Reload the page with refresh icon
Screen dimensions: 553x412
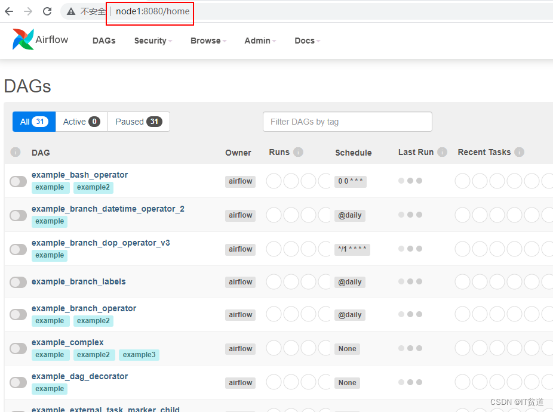point(47,11)
